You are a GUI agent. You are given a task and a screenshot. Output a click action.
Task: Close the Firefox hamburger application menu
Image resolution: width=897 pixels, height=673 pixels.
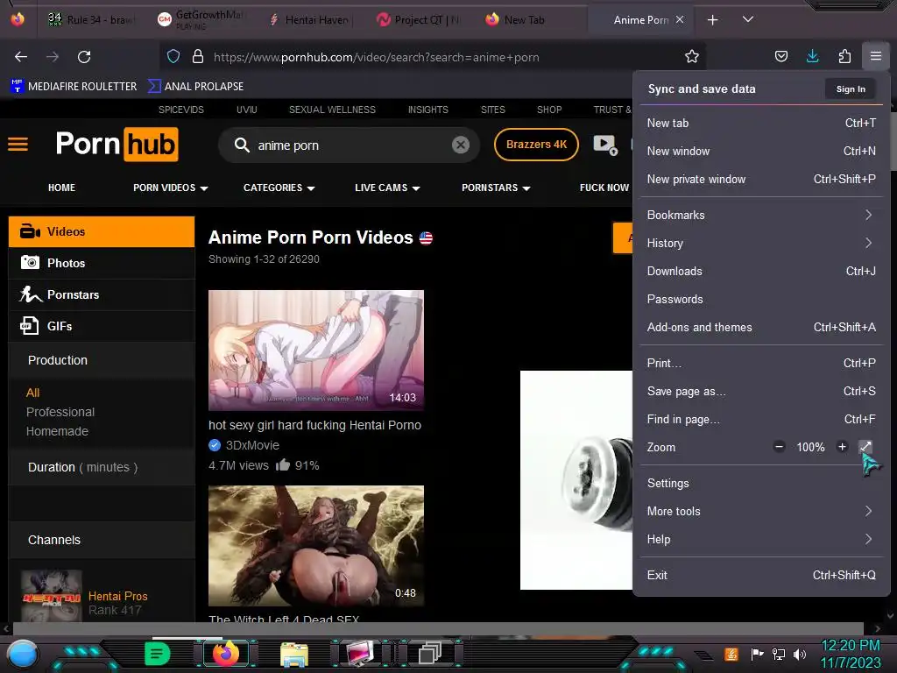point(876,56)
